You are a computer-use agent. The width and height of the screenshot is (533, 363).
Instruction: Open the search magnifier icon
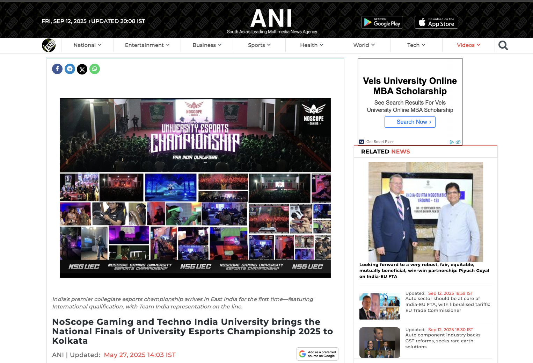click(x=503, y=45)
